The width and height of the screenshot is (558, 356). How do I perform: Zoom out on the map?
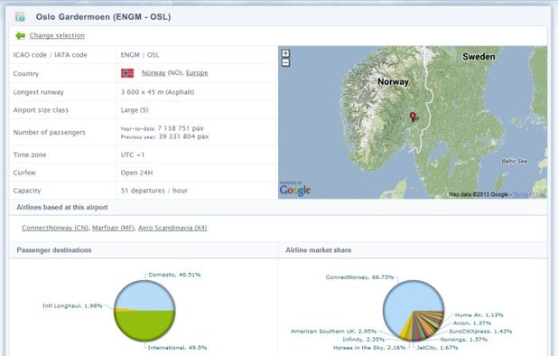tap(285, 62)
